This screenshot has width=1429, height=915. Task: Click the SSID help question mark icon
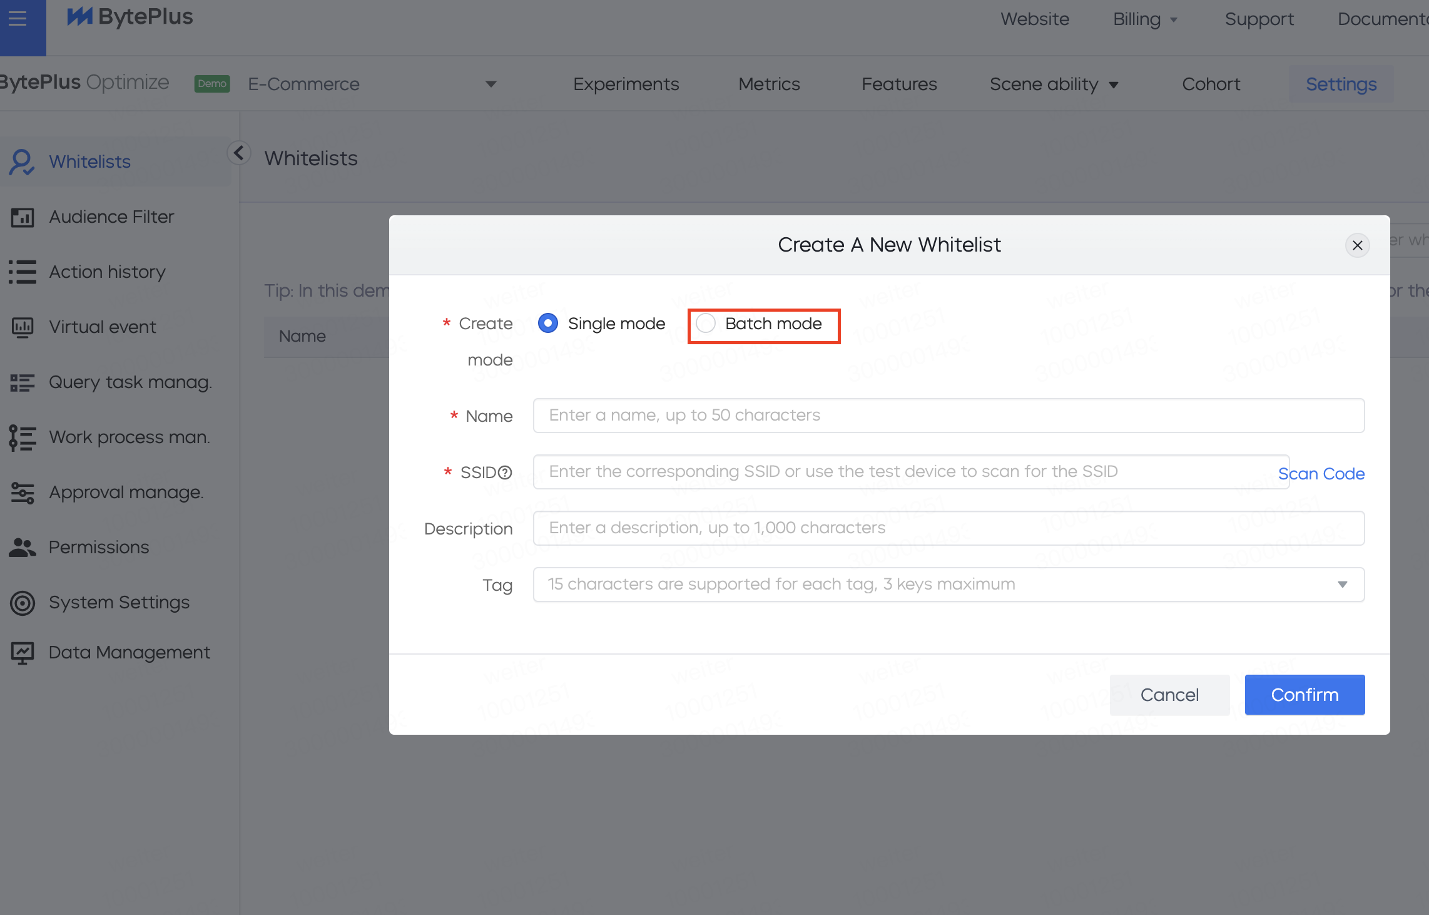(506, 473)
